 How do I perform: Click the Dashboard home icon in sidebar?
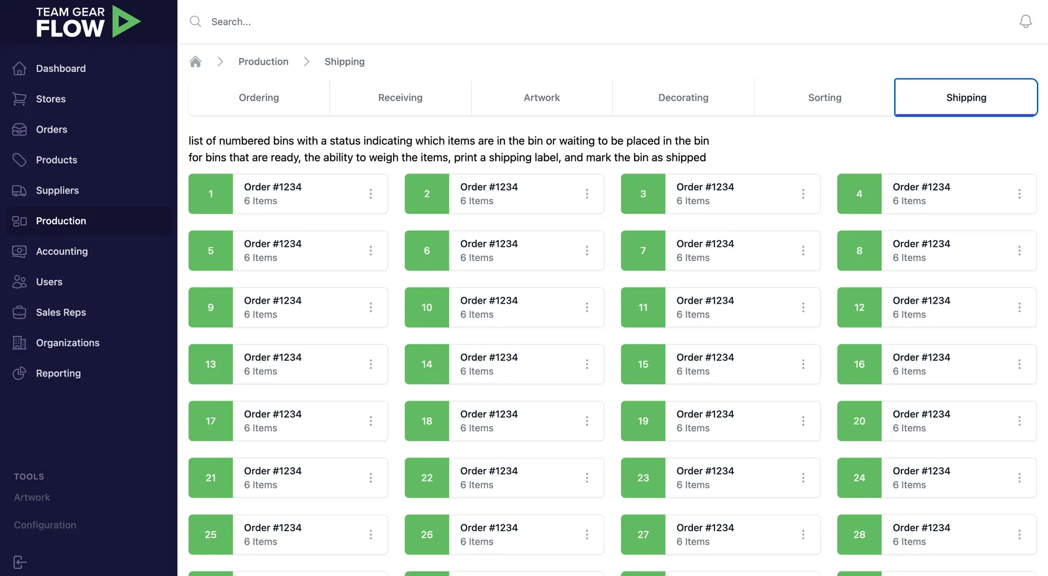20,68
